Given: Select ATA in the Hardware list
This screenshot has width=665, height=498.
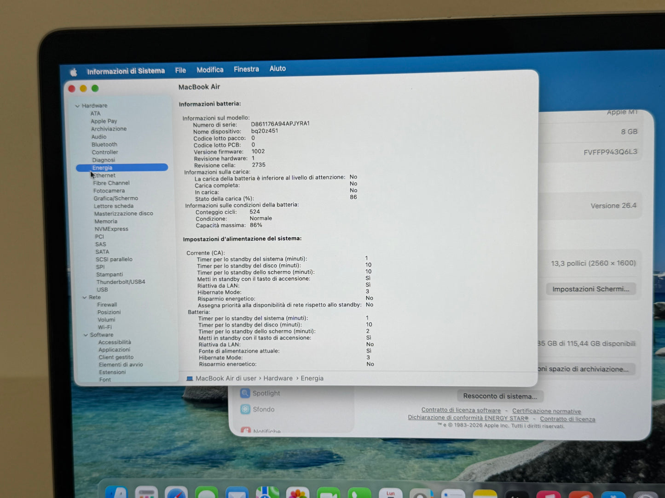Looking at the screenshot, I should click(95, 113).
